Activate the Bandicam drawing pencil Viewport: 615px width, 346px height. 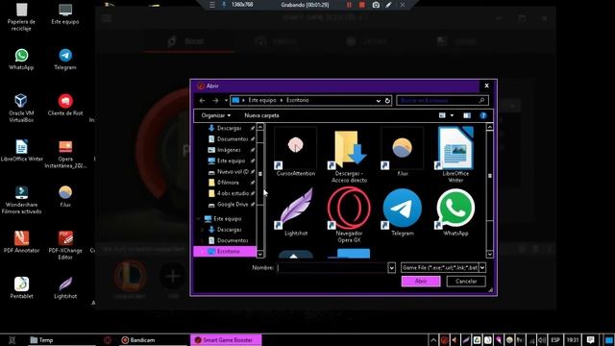[x=388, y=5]
